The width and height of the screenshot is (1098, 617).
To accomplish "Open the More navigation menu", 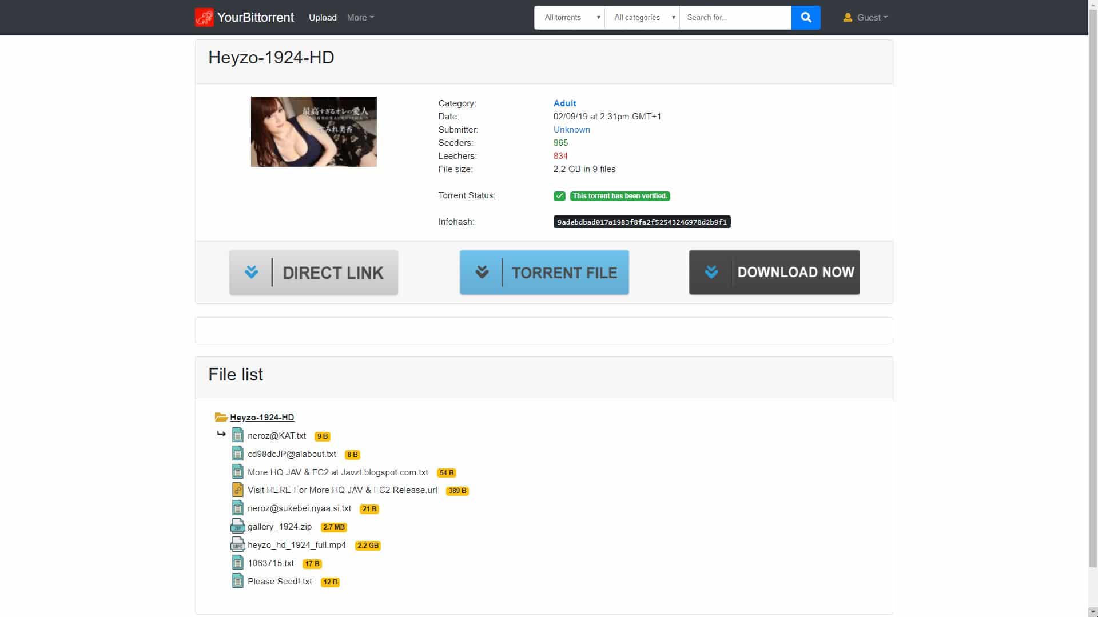I will pos(360,18).
